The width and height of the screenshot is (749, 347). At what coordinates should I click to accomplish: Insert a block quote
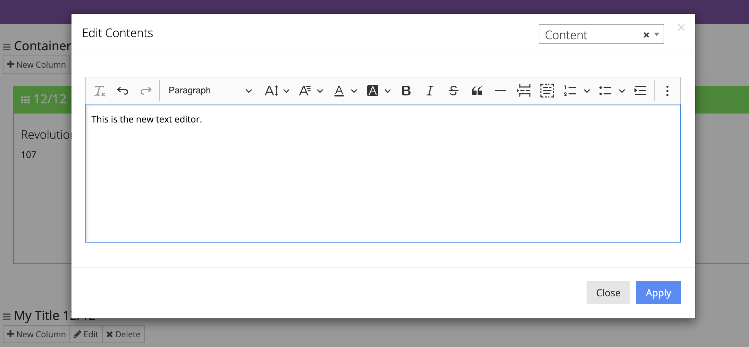477,91
